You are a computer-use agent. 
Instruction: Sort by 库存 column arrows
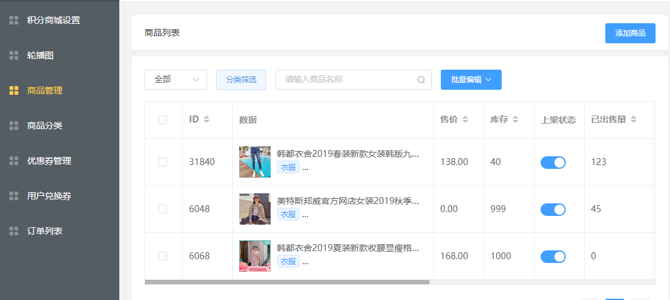(516, 120)
